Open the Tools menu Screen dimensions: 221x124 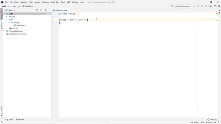point(63,2)
